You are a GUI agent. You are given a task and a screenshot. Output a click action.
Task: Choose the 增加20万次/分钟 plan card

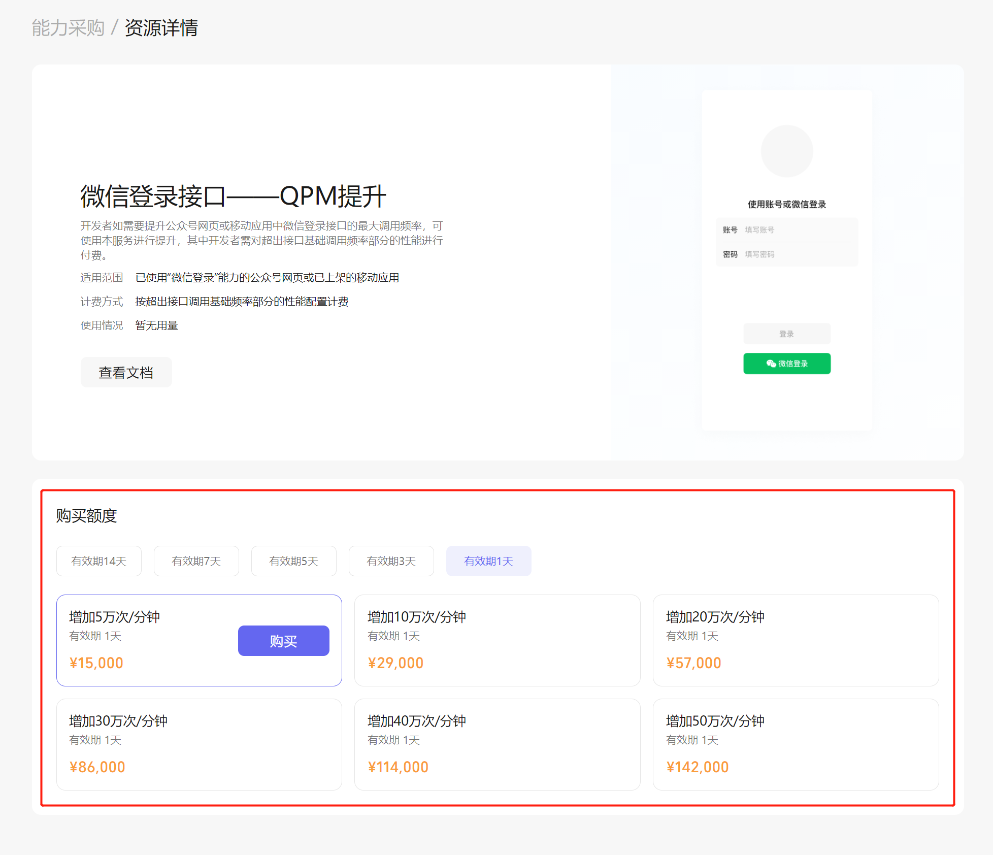point(796,641)
